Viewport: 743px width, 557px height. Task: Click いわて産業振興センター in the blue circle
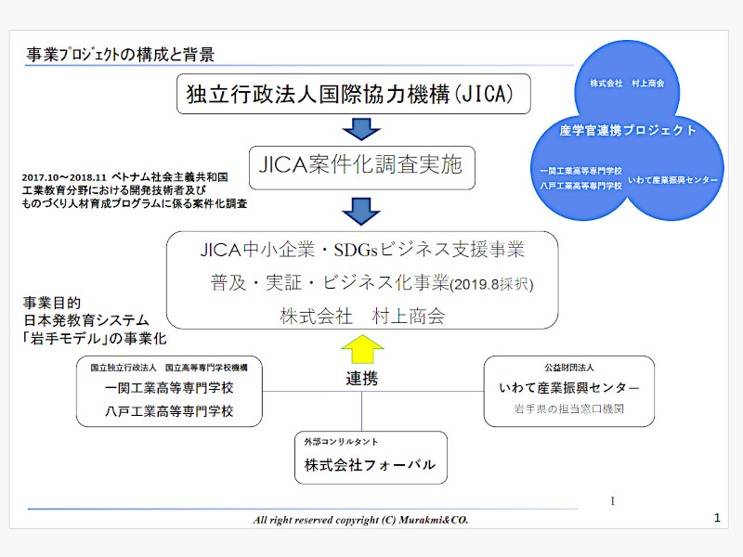pyautogui.click(x=672, y=180)
